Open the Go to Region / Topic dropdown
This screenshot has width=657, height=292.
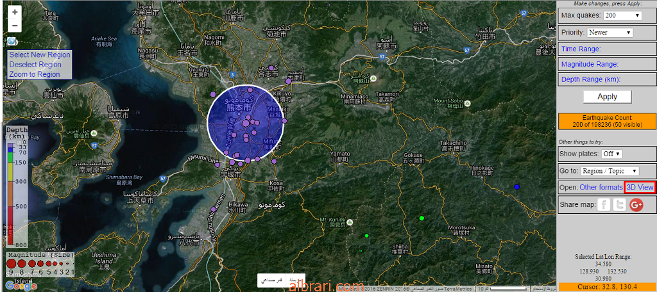pos(610,171)
